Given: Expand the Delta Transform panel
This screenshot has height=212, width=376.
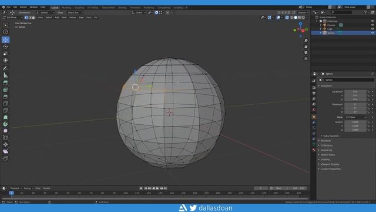Looking at the screenshot, I should tap(331, 136).
